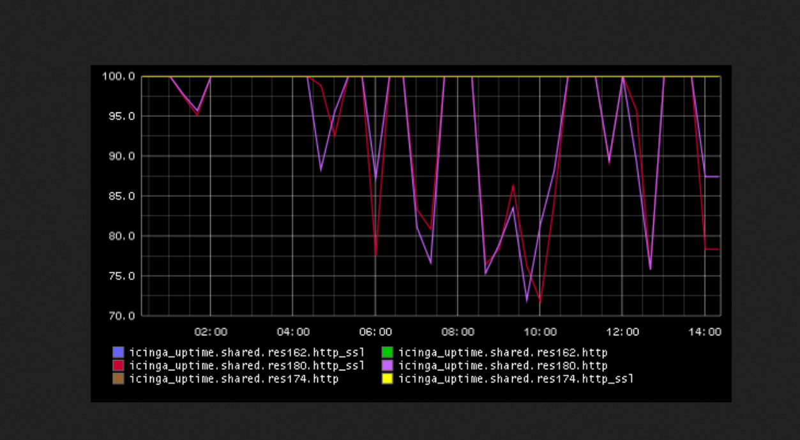Select the icinga_uptime.shared.res162.http legend label
800x440 pixels.
tap(502, 352)
